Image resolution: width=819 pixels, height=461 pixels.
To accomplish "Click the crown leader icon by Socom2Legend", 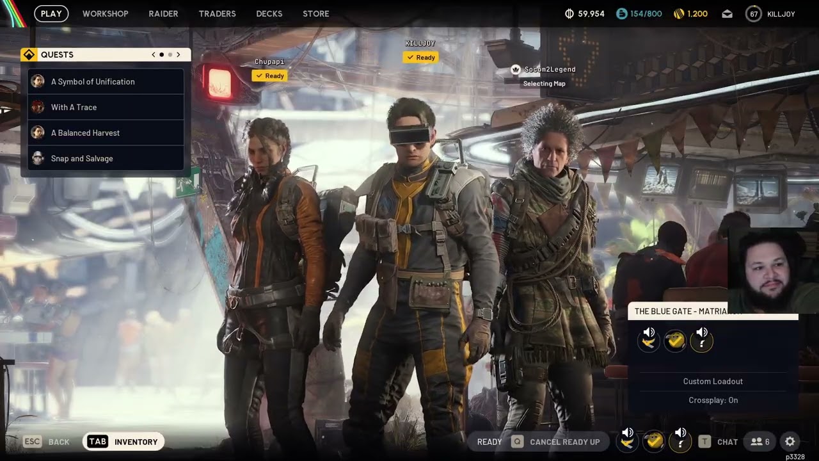I will click(516, 69).
